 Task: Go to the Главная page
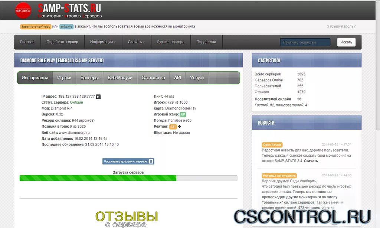click(x=27, y=42)
